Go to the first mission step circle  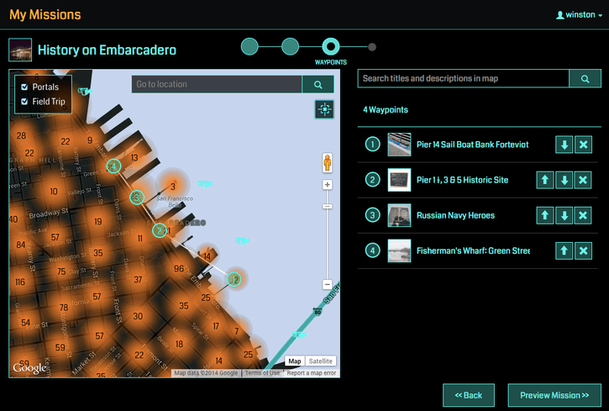tap(249, 46)
